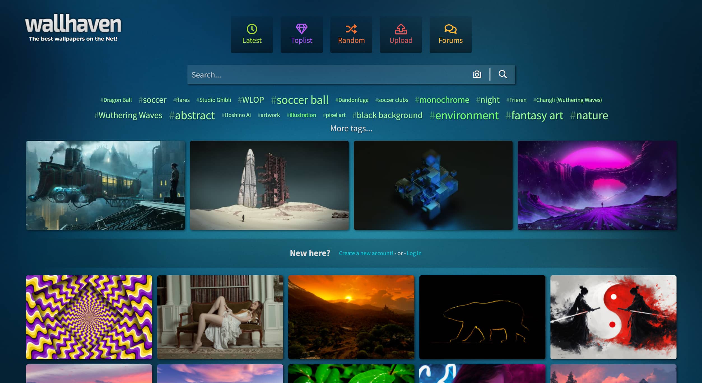
Task: Open the yin-yang samurai wallpaper thumbnail
Action: [x=613, y=317]
